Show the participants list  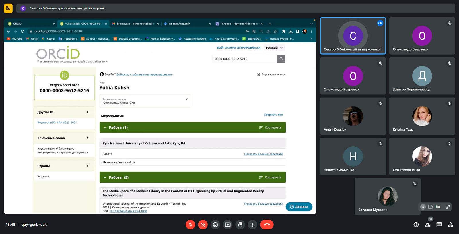[427, 225]
